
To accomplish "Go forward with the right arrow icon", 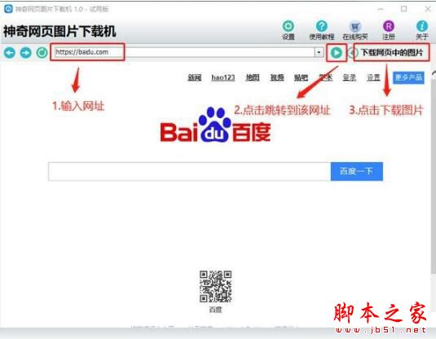I will 26,52.
